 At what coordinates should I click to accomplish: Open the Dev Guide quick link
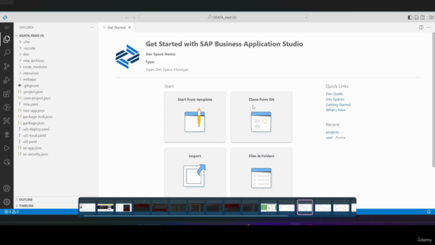click(334, 94)
